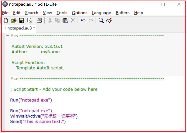Click the '#ce' comment end line

87,79
